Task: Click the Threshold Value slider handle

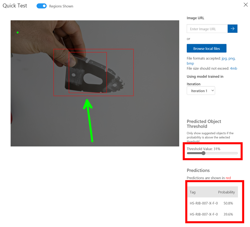Action: pos(203,153)
